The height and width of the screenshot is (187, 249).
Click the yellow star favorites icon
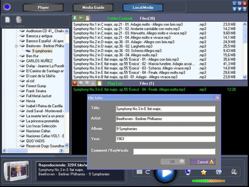[x=204, y=172]
